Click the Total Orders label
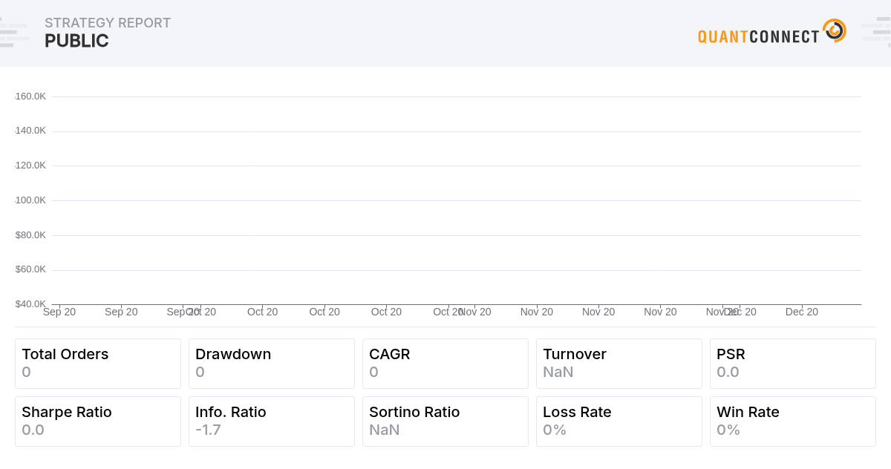 coord(65,354)
